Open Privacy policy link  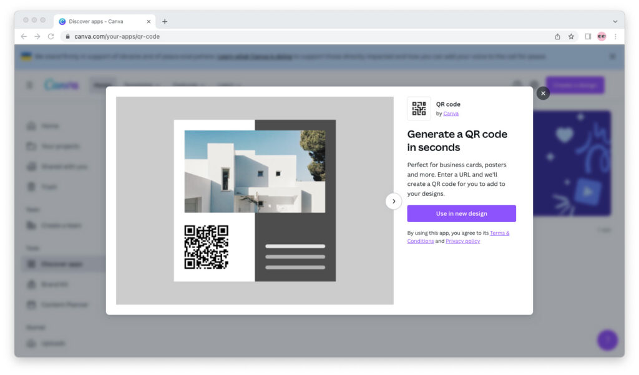coord(462,241)
